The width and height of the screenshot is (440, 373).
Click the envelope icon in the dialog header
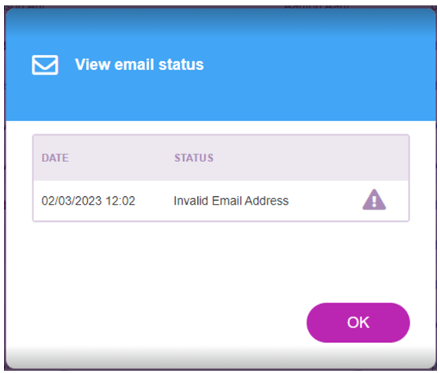pos(45,65)
